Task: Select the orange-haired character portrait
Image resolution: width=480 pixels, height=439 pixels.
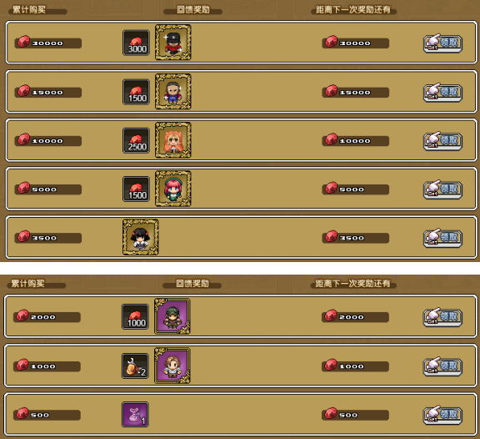Action: (x=173, y=140)
